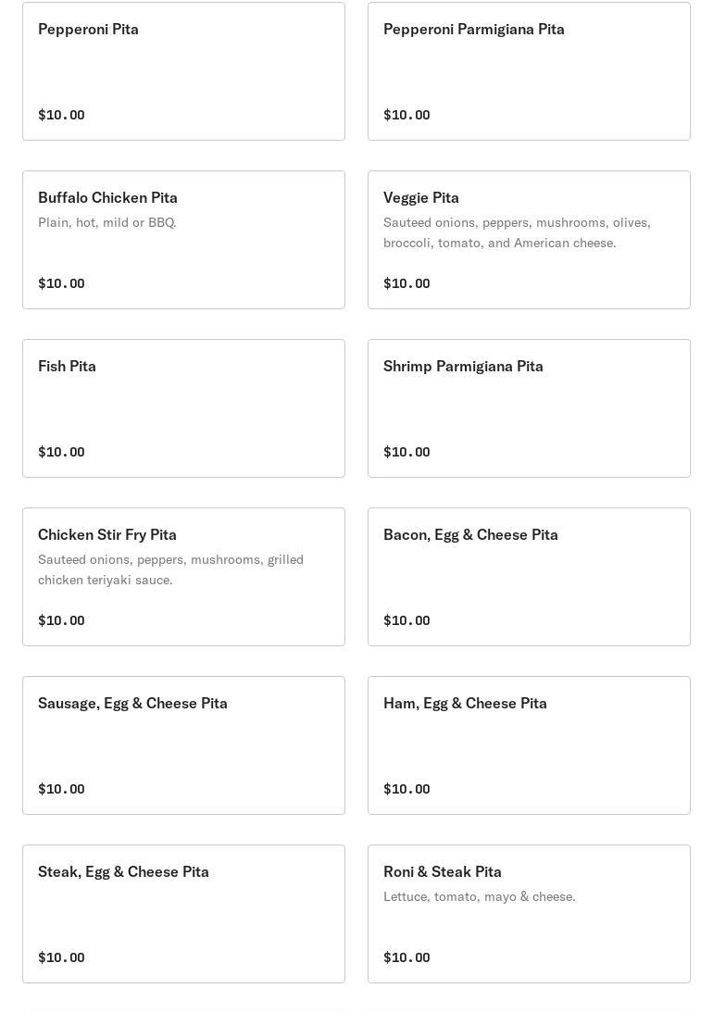
Task: Open the Pepperoni Pita menu item
Action: [183, 71]
